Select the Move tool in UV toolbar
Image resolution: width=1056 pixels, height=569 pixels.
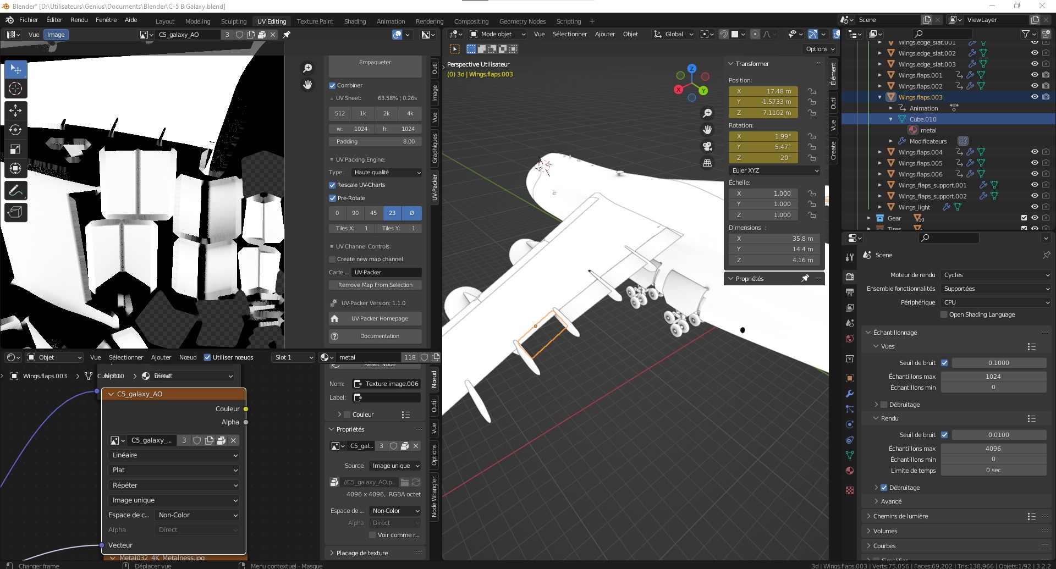click(x=15, y=111)
